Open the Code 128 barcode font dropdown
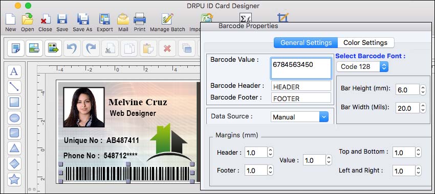The width and height of the screenshot is (435, 194). pos(362,67)
